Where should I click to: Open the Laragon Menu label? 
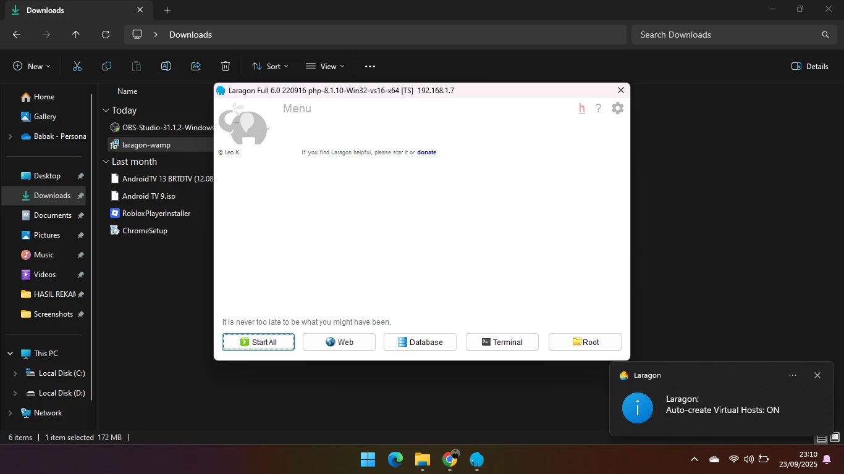297,109
